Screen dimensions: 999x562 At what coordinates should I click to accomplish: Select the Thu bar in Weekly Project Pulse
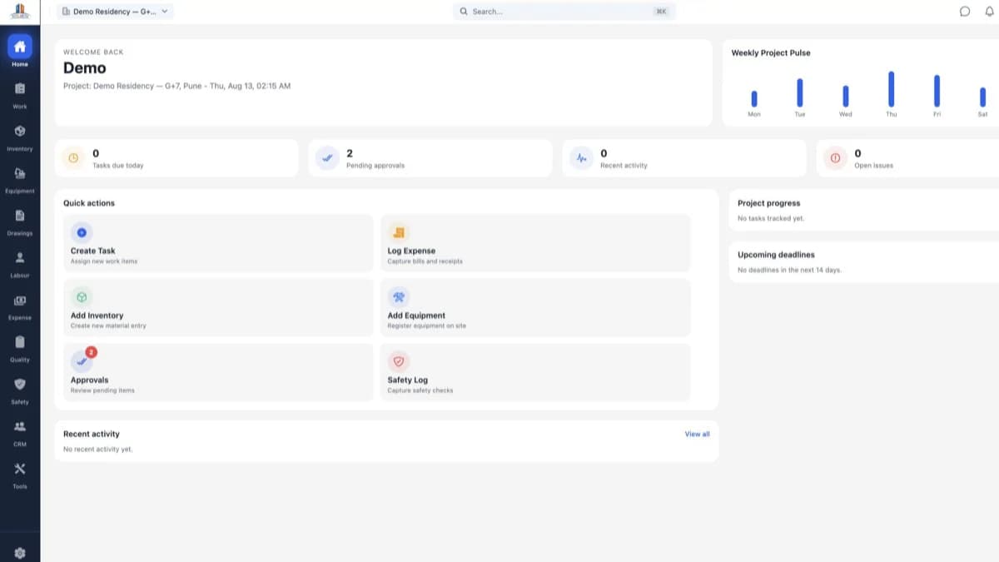click(x=891, y=89)
